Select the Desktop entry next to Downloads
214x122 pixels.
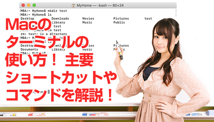click(27, 19)
